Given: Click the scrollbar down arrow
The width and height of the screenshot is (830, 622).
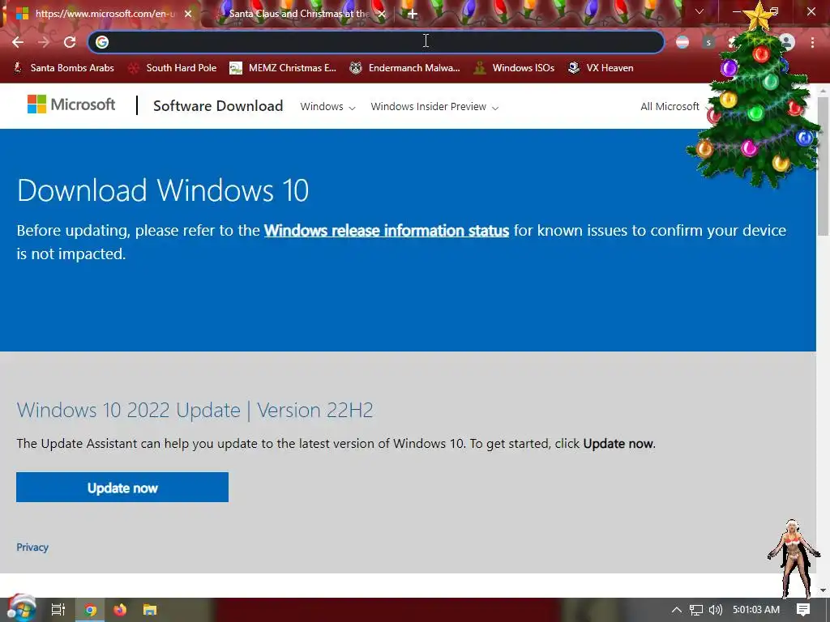Looking at the screenshot, I should coord(824,590).
